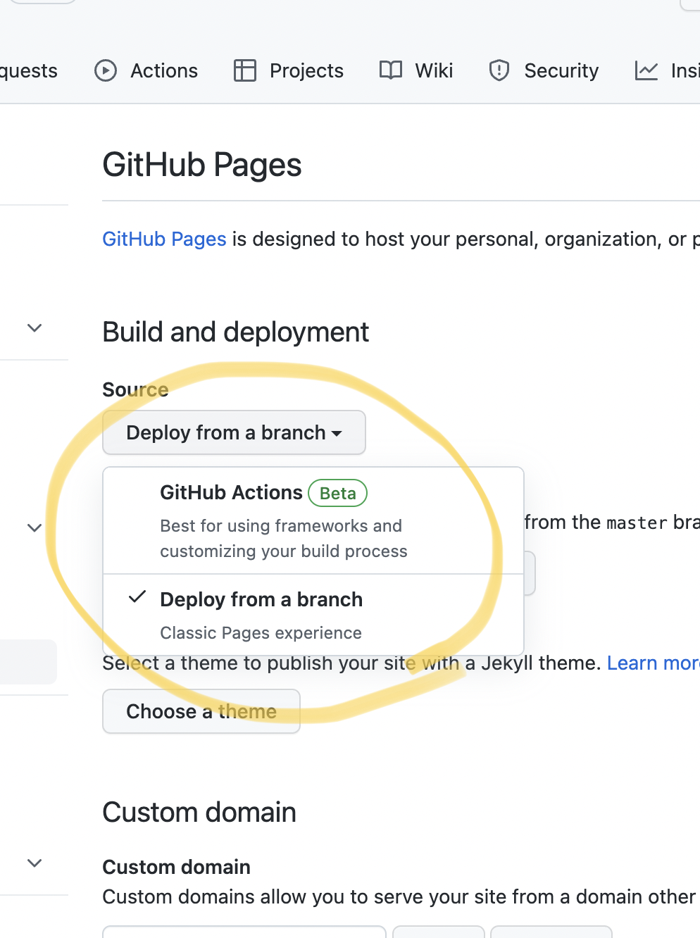Open the Projects tab

289,70
